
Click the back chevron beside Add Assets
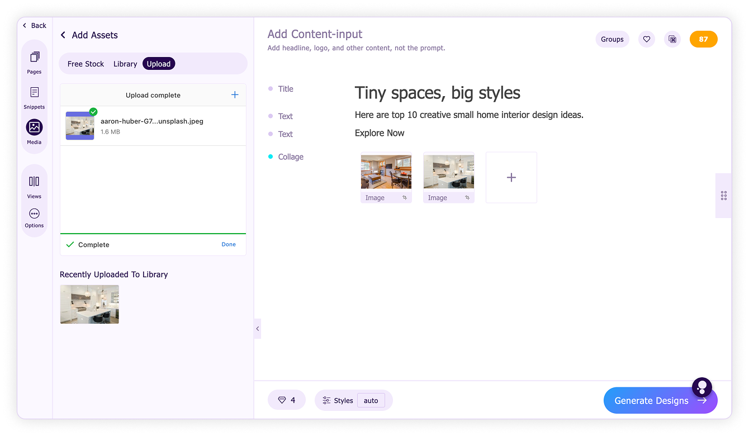[x=63, y=35]
